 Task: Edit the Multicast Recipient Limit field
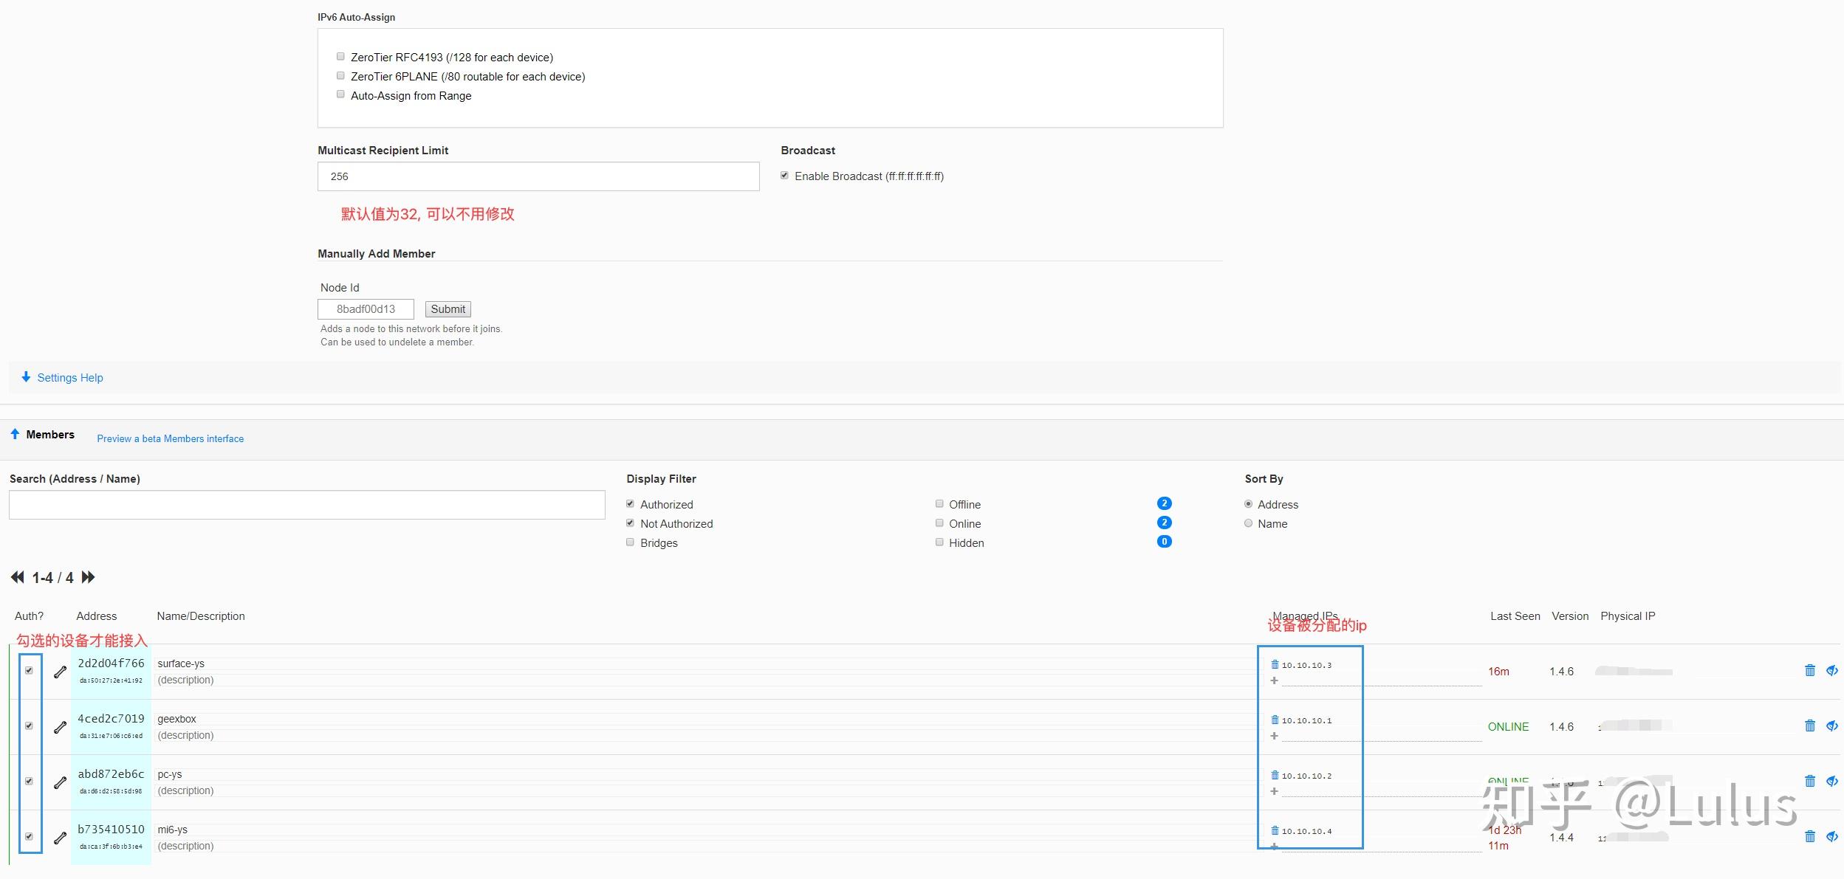point(538,176)
